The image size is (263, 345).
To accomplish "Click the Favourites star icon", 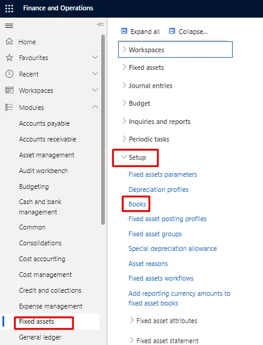I will [x=9, y=58].
